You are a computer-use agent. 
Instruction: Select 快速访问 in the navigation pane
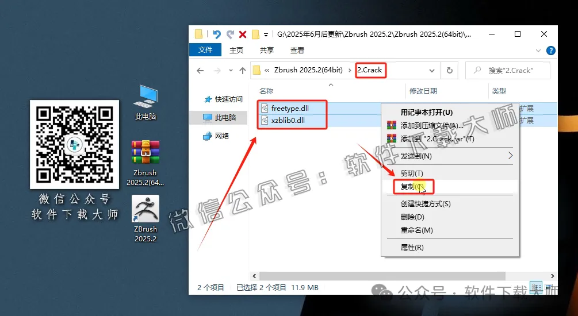point(224,99)
